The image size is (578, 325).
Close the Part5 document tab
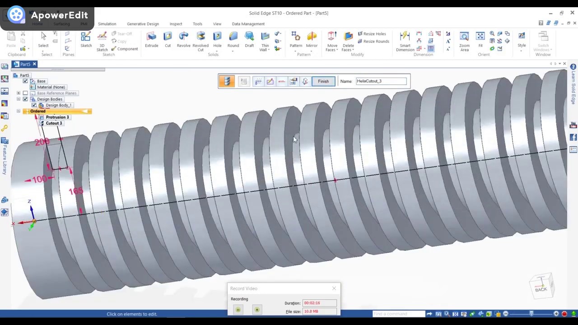coord(34,64)
